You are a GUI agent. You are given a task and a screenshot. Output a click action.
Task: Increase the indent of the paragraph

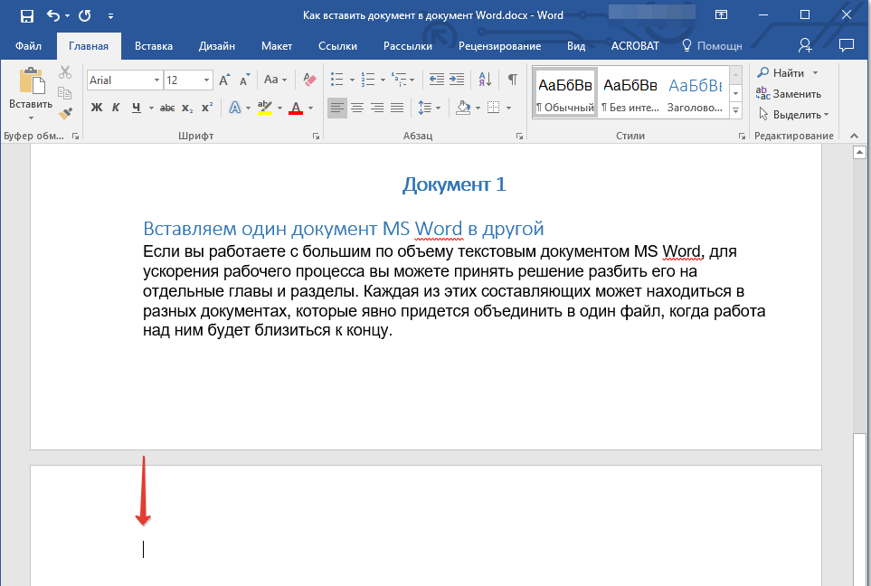[x=457, y=80]
